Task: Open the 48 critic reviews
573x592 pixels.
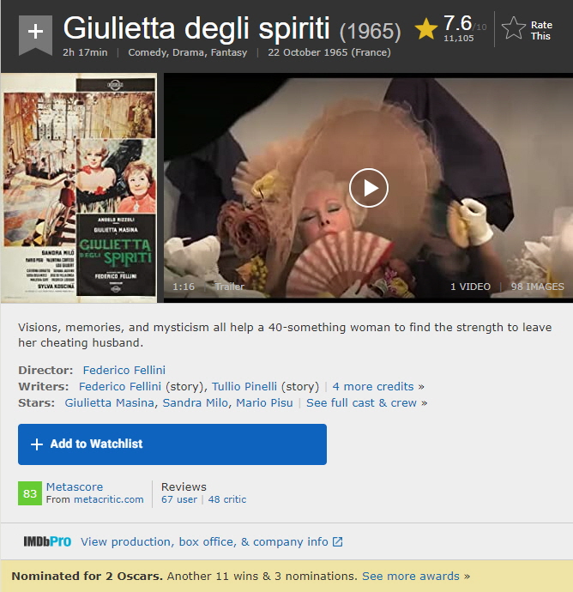Action: [x=226, y=499]
